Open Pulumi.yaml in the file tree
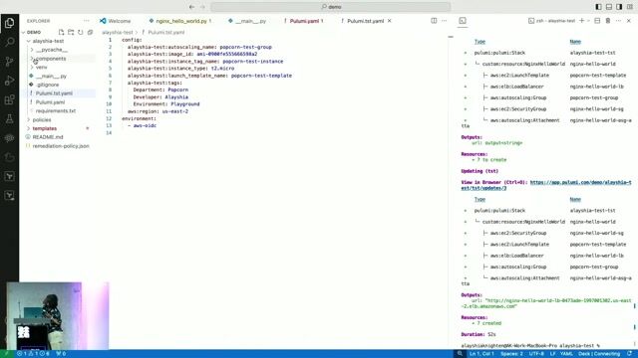This screenshot has height=358, width=638. tap(50, 102)
